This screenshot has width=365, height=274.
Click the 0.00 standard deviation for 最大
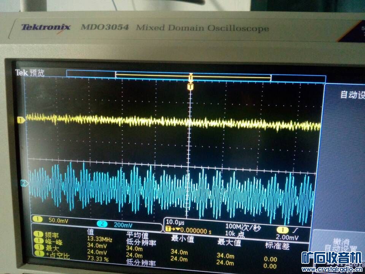pos(270,266)
